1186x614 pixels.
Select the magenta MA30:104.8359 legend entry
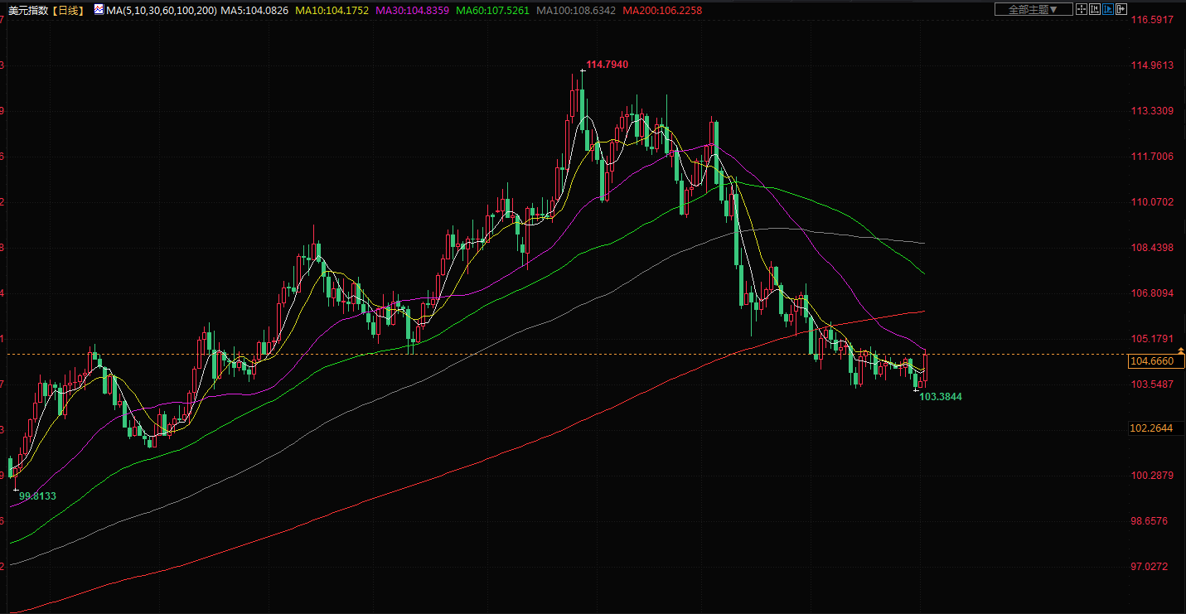[414, 10]
